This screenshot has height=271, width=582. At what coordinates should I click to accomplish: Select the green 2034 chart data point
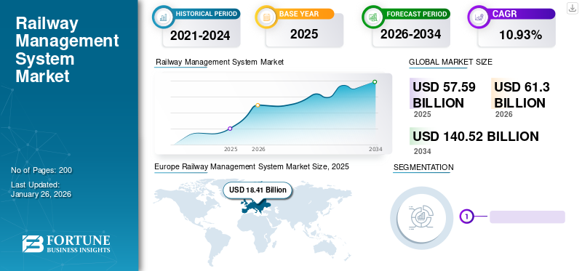pos(375,82)
